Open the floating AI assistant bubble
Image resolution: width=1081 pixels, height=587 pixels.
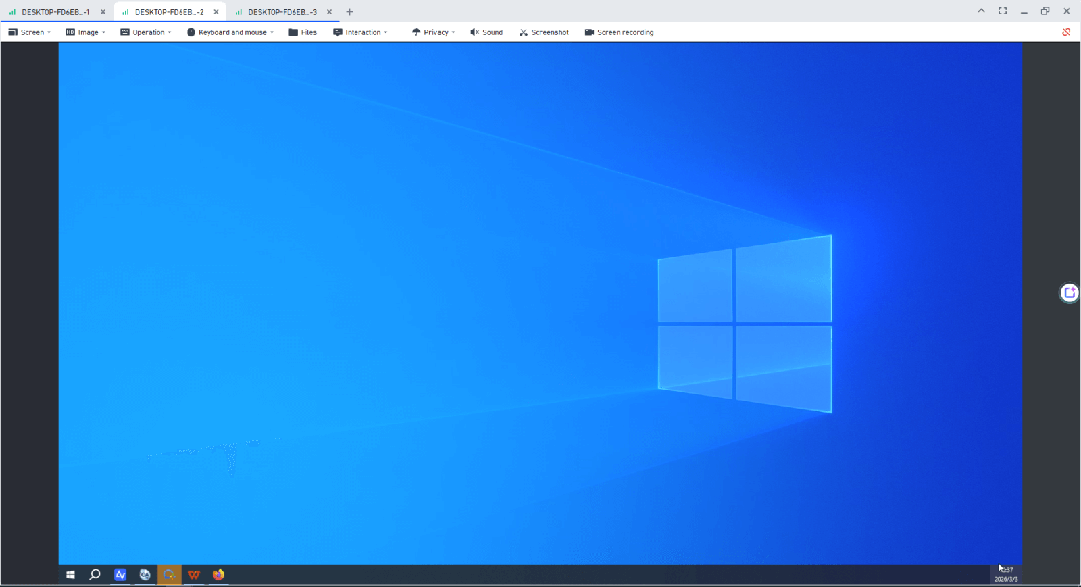(1069, 292)
